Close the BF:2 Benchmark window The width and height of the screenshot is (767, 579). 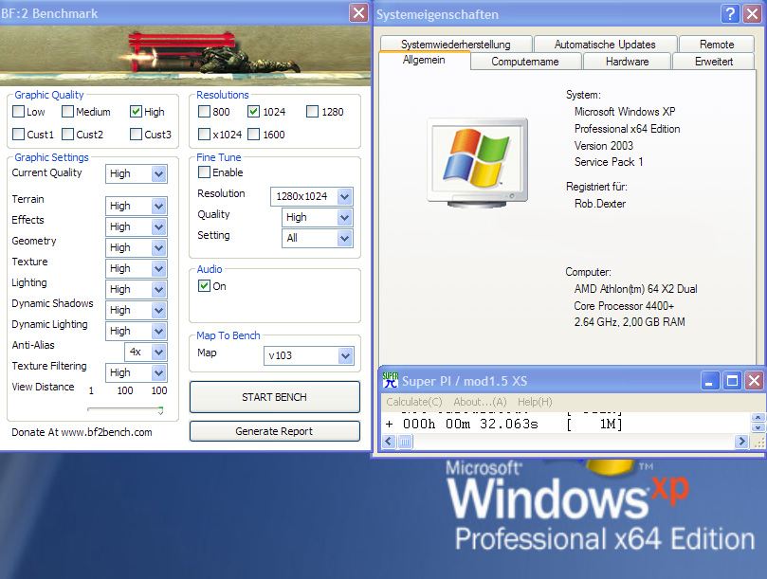358,12
